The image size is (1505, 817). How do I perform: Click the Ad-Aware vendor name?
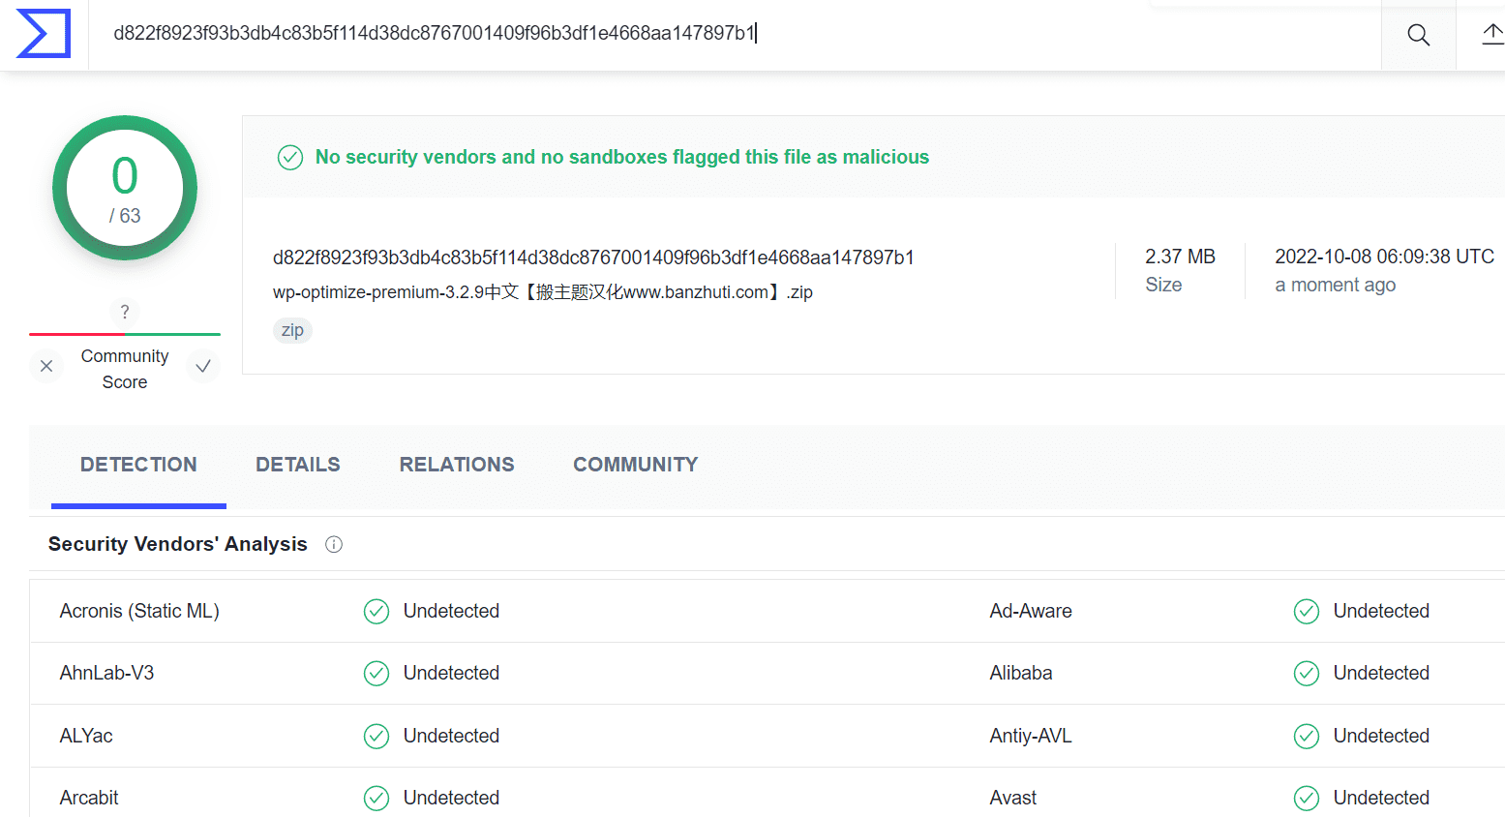1031,611
